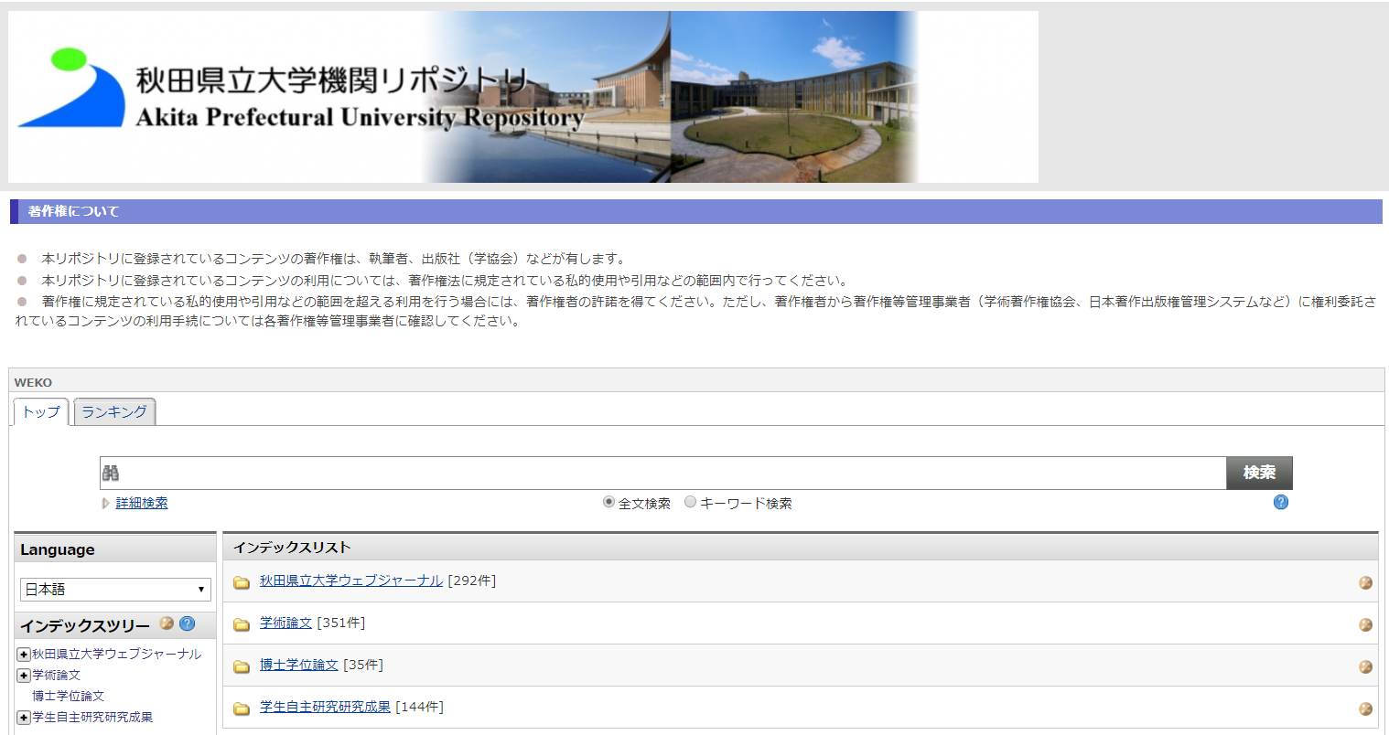Click the folder icon beside 学術論文 in list

pyautogui.click(x=242, y=624)
